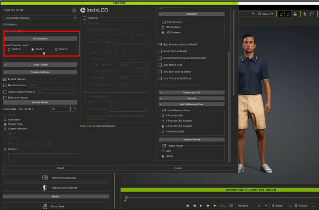This screenshot has height=210, width=319.
Task: Enable Max Texture Size checkbox
Action: (x=5, y=85)
